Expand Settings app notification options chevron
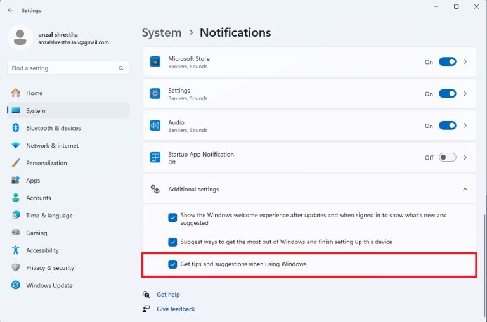This screenshot has width=487, height=322. (465, 94)
